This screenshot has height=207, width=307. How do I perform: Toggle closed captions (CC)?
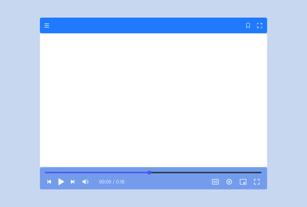[215, 182]
